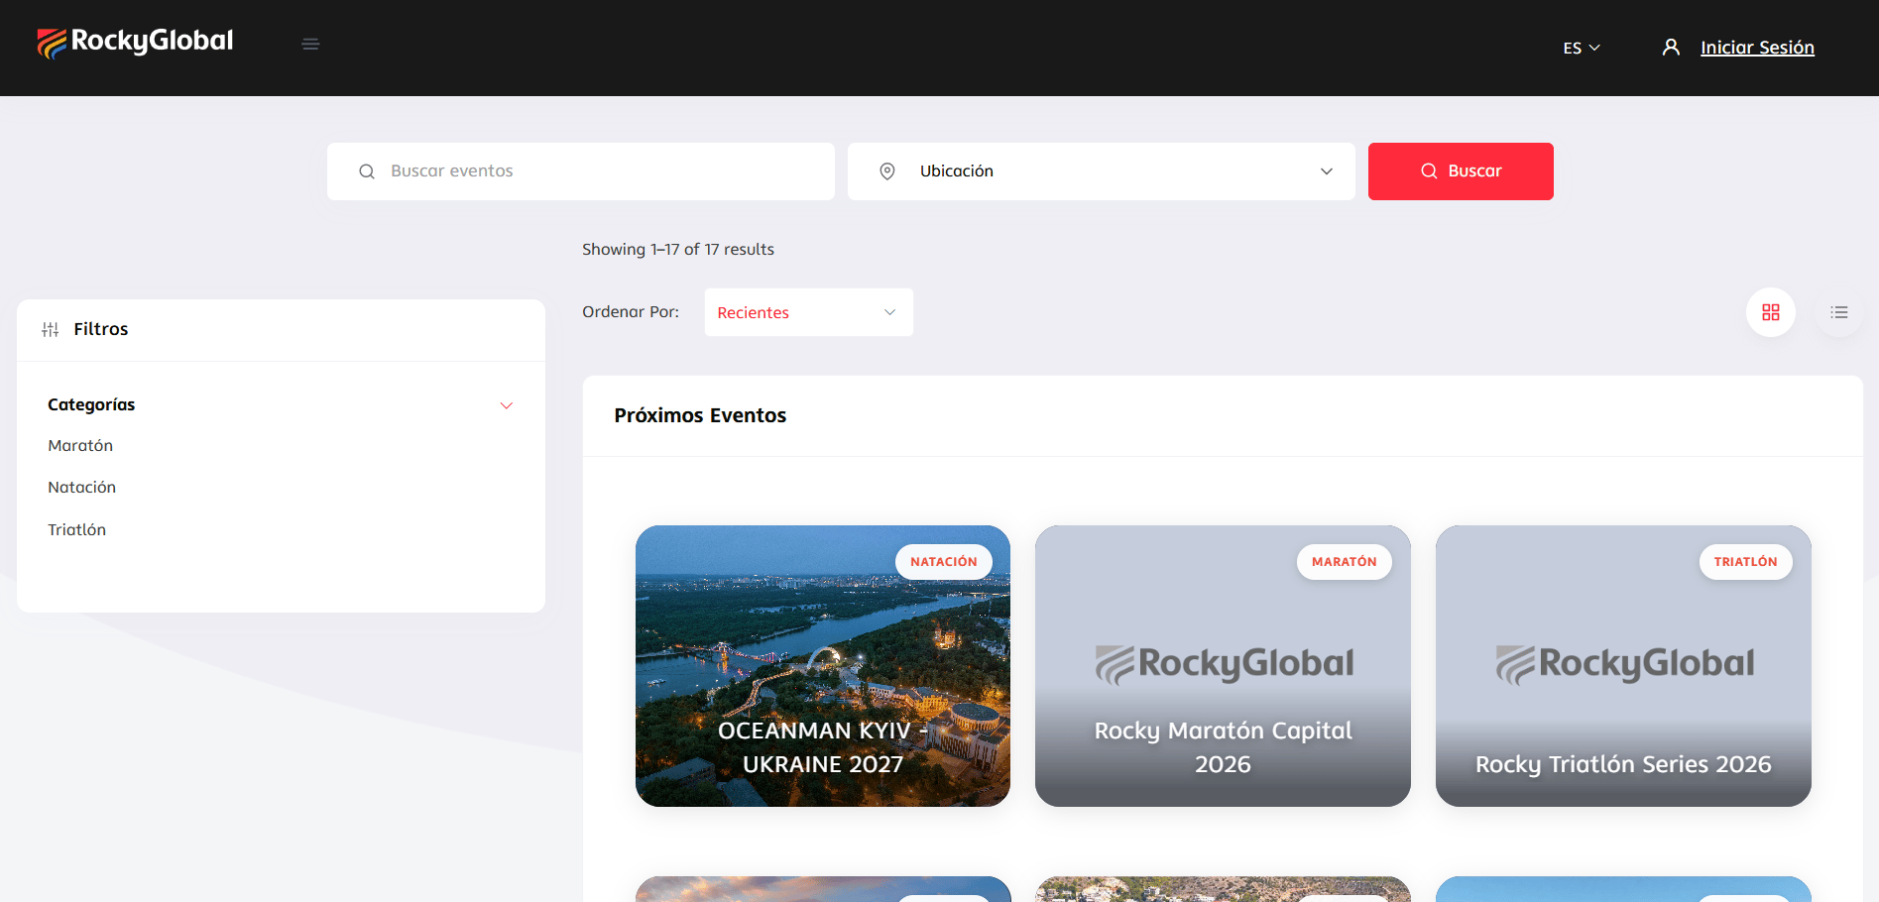The width and height of the screenshot is (1879, 902).
Task: Click the 'Showing 1–17 of 17 results' text
Action: tap(678, 250)
